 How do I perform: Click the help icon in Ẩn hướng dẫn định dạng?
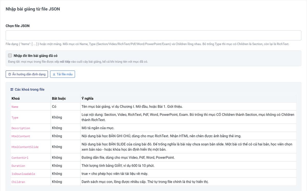[x=10, y=74]
